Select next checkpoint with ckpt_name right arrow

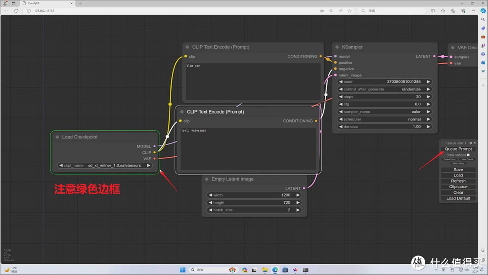(x=149, y=166)
